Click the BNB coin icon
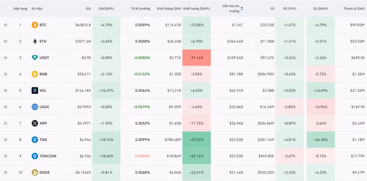Viewport: 367px width, 181px height. click(34, 74)
